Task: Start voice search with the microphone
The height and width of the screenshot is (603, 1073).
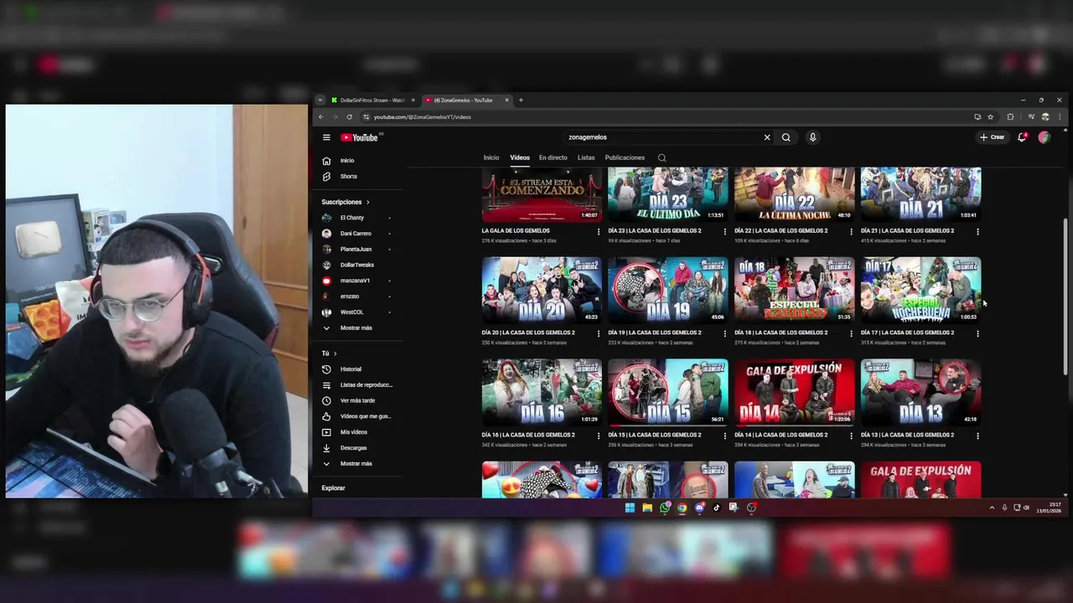Action: click(812, 137)
